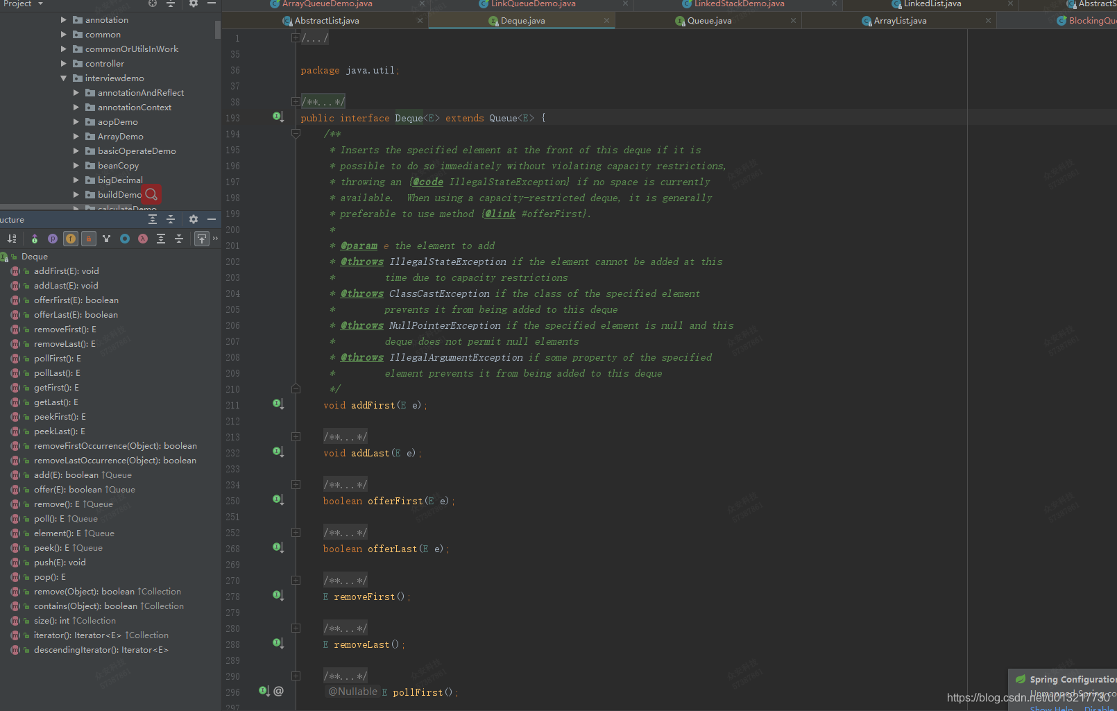Click gutter icon beside addLast method
The image size is (1117, 711).
click(x=278, y=452)
